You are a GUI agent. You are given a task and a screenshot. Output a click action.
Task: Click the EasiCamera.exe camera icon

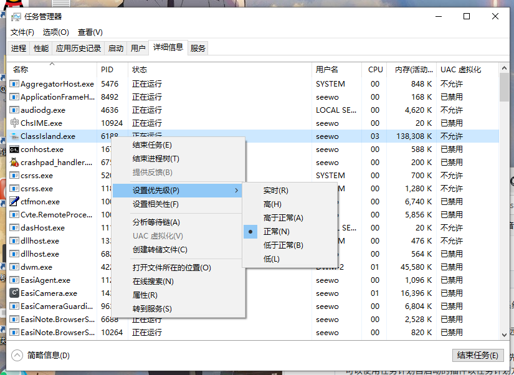click(14, 293)
